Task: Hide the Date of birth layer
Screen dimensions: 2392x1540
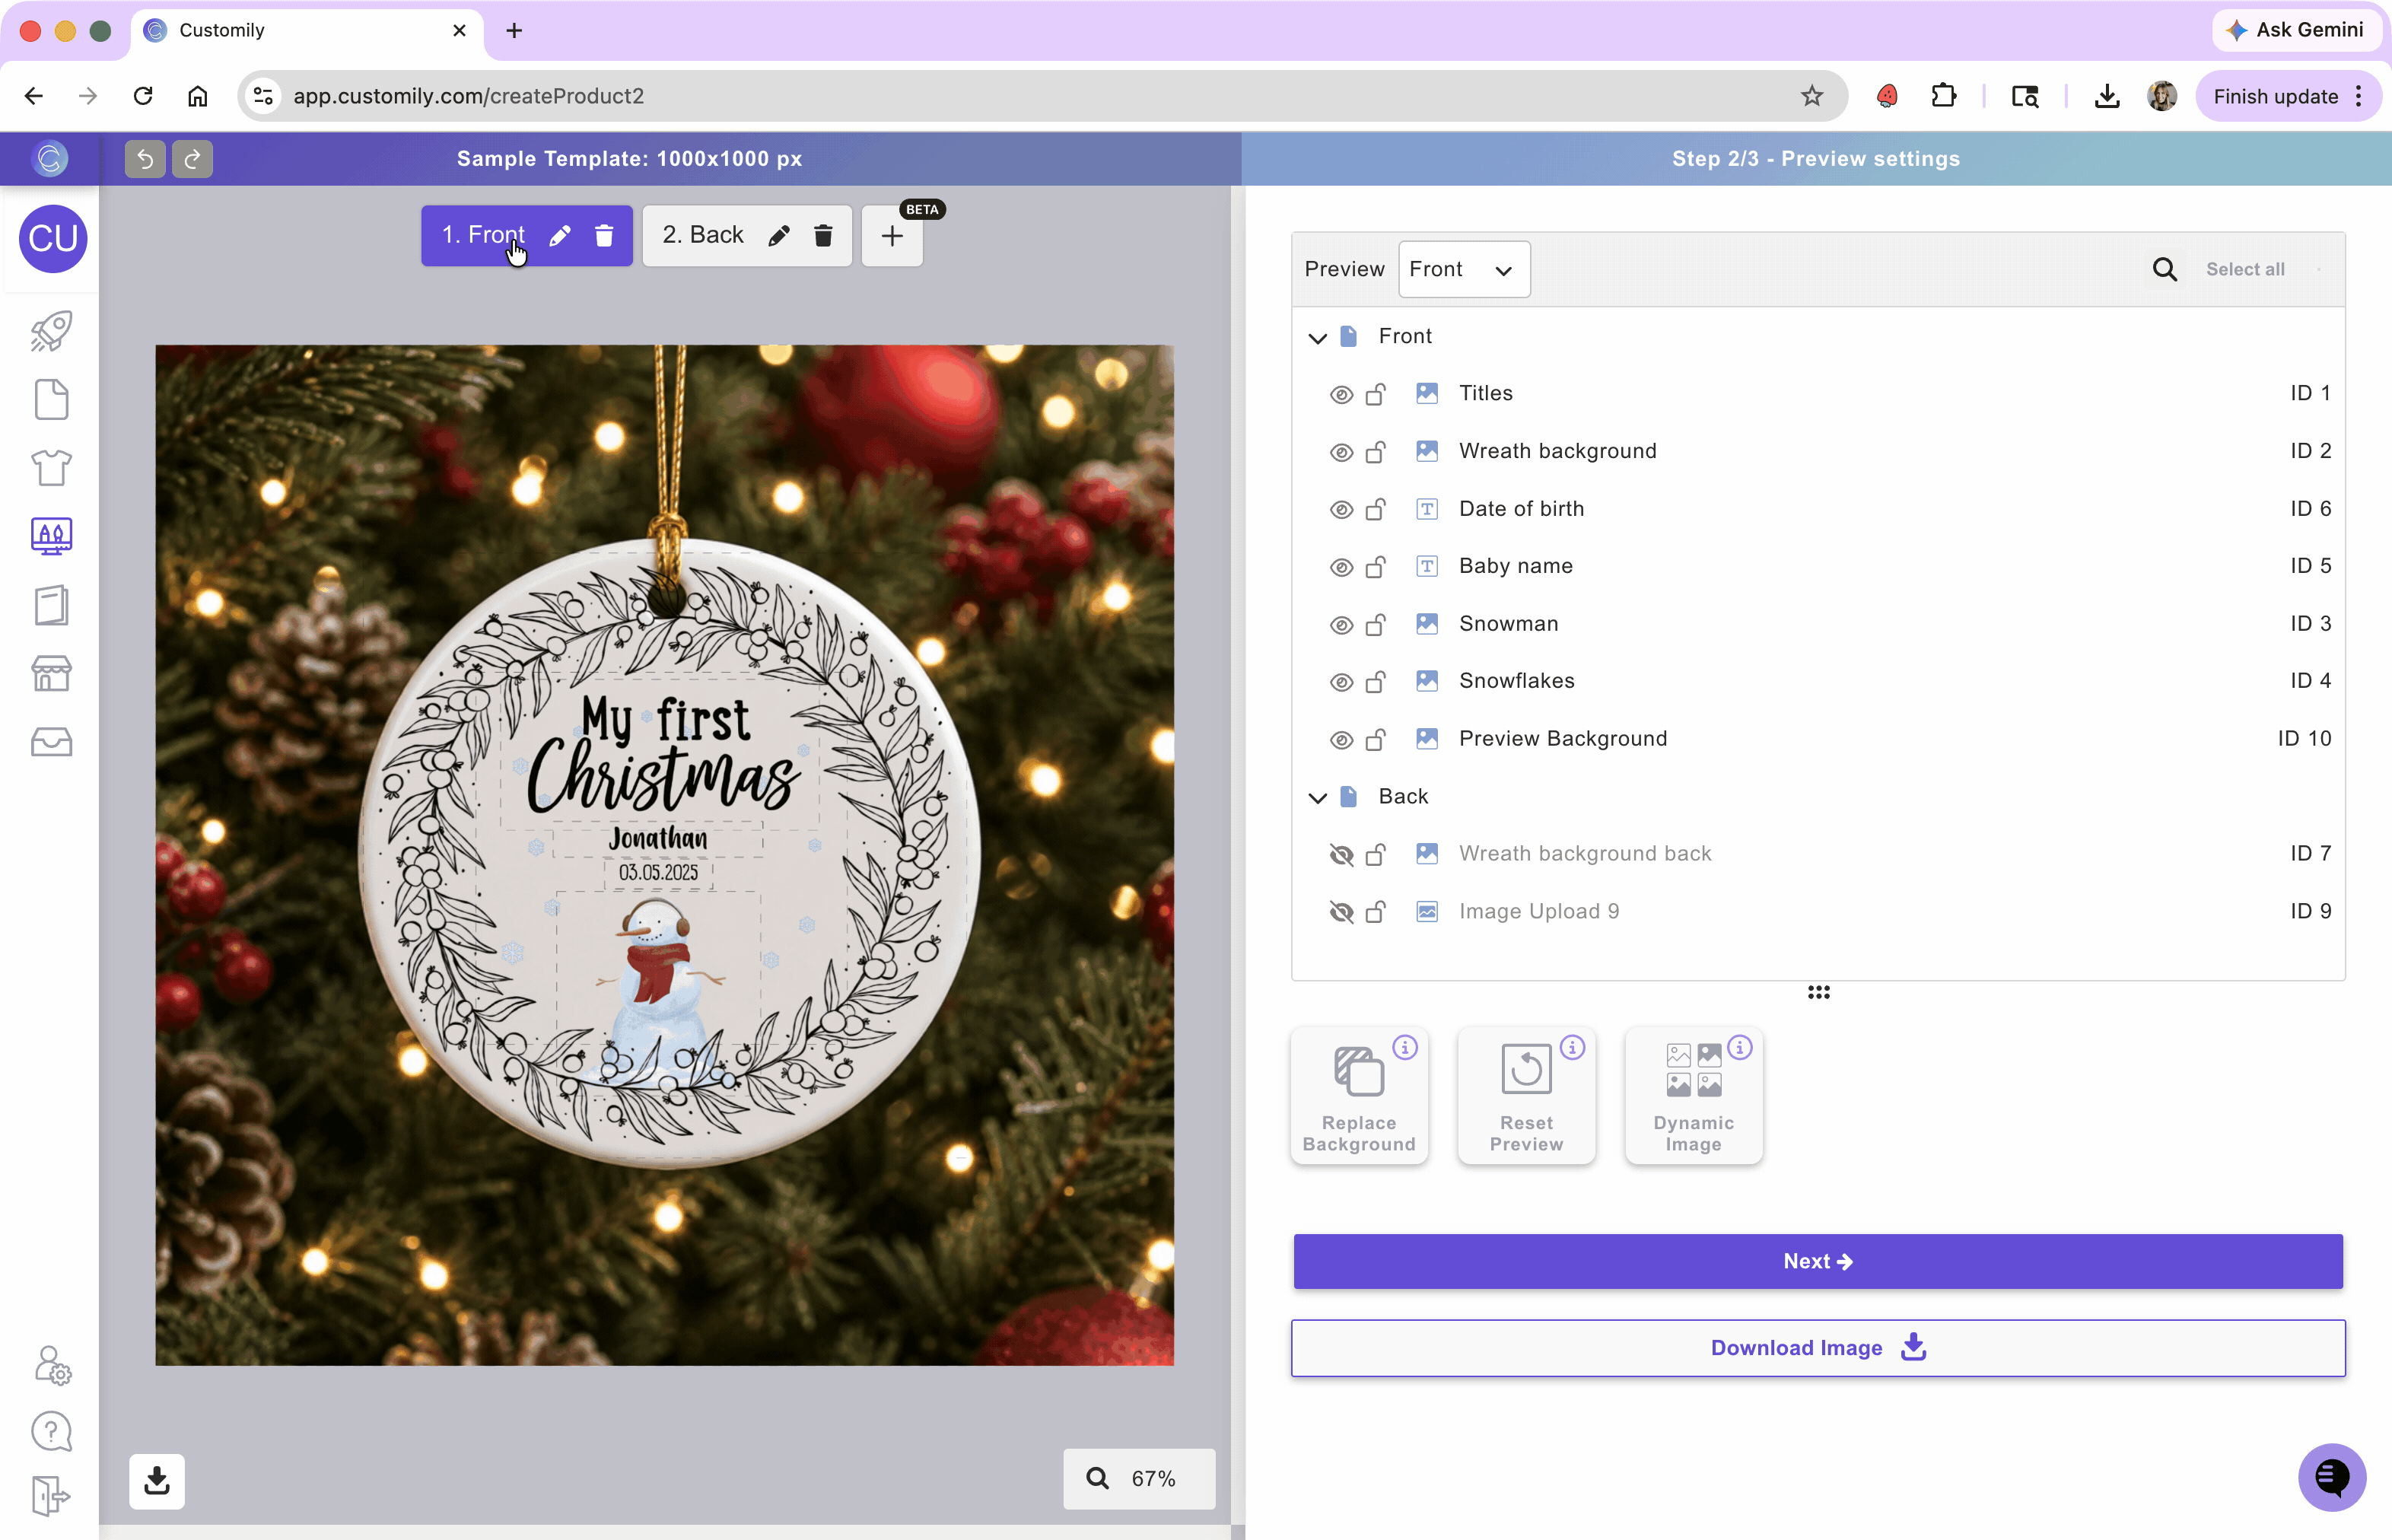Action: [1341, 509]
